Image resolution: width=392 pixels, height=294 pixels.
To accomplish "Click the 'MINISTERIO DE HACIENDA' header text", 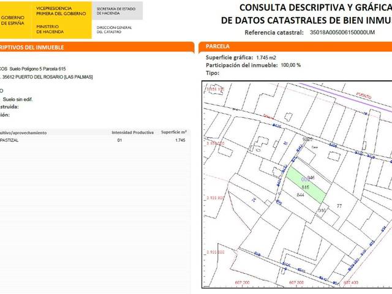I will click(50, 29).
